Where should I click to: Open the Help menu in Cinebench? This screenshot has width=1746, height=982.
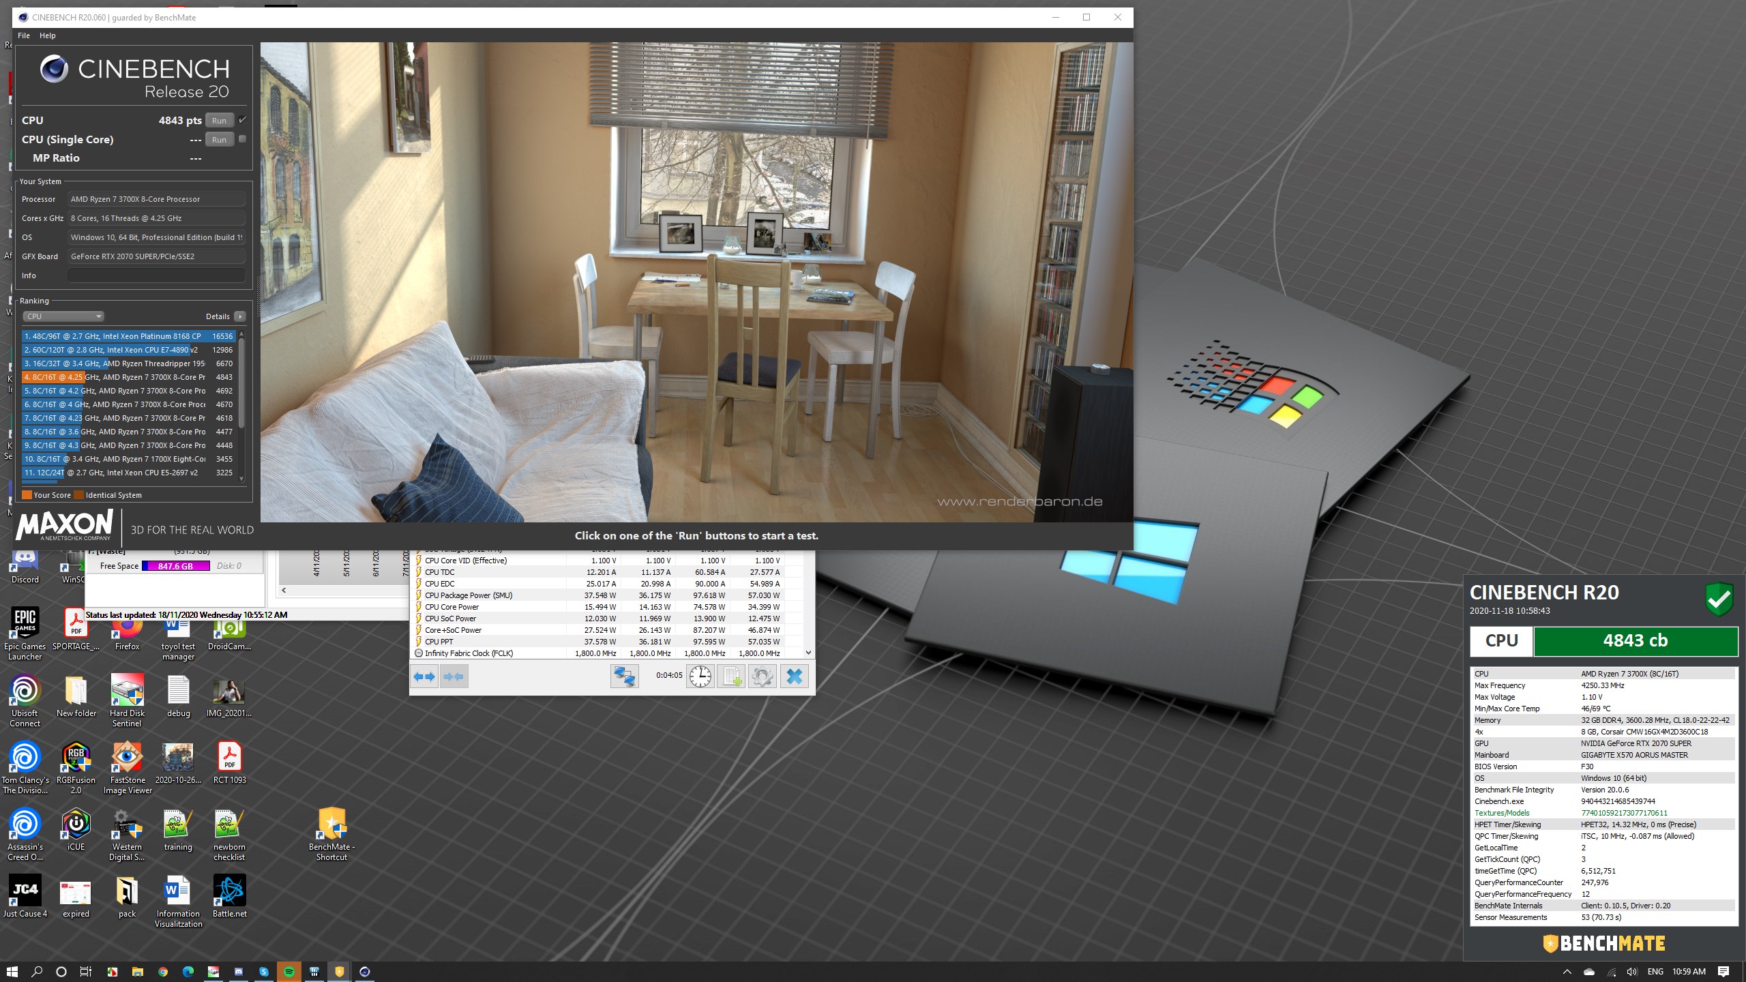[x=48, y=35]
